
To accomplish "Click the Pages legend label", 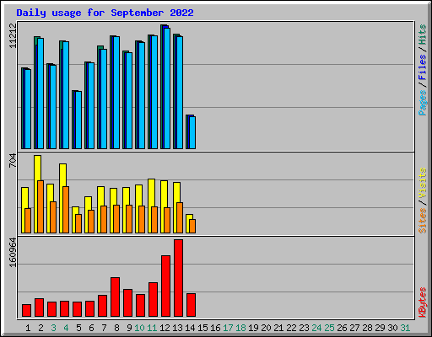I will coord(423,103).
